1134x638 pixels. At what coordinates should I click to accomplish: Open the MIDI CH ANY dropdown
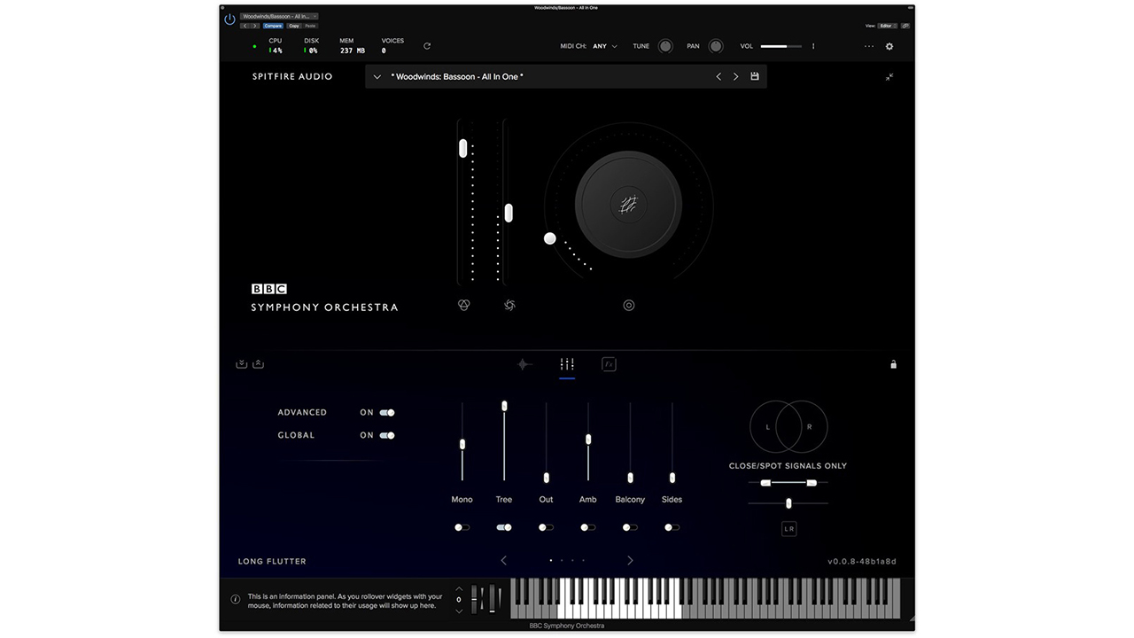click(605, 46)
